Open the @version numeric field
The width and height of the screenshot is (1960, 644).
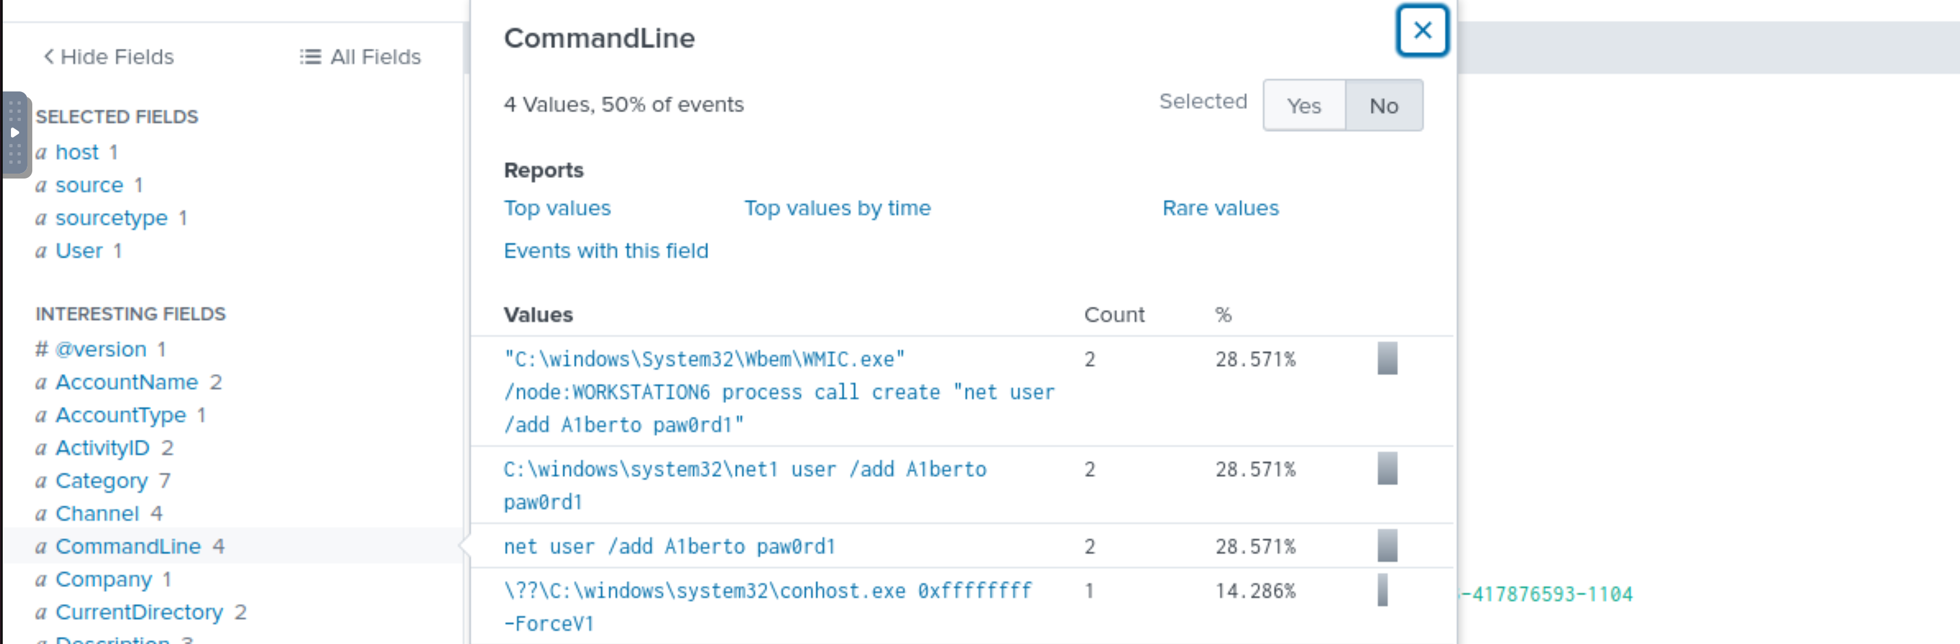click(100, 349)
